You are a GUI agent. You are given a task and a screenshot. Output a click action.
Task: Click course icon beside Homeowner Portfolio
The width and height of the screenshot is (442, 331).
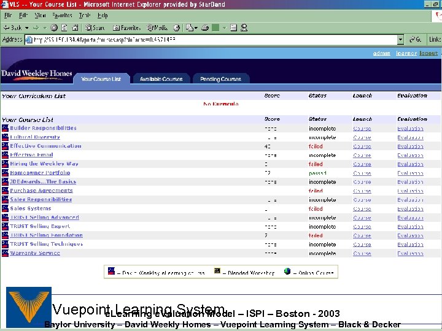coord(5,173)
